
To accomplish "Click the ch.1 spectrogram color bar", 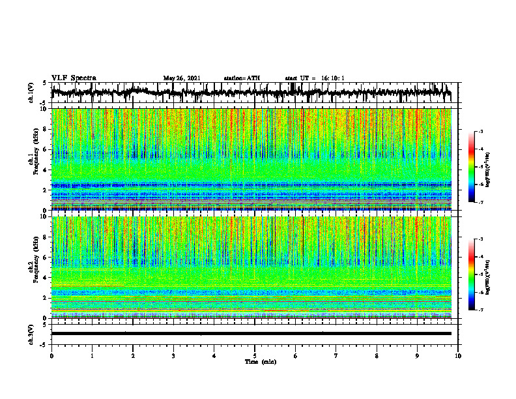I will 471,167.
